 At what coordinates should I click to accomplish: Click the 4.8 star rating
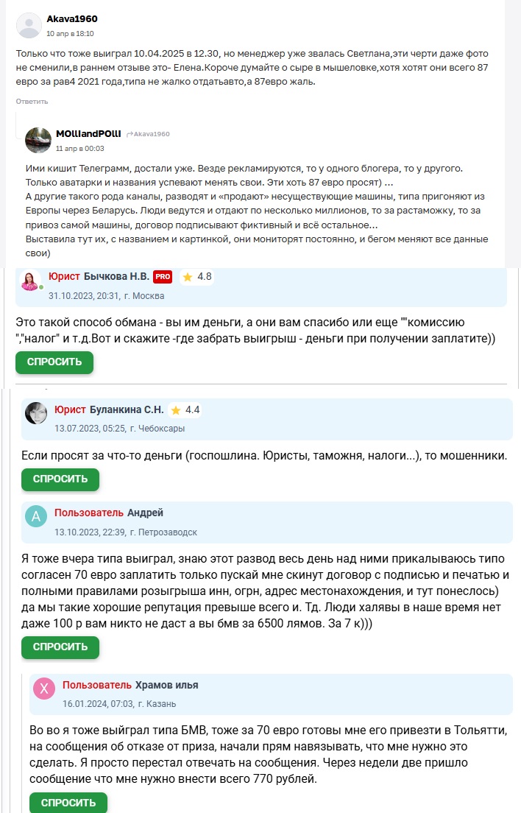click(197, 277)
